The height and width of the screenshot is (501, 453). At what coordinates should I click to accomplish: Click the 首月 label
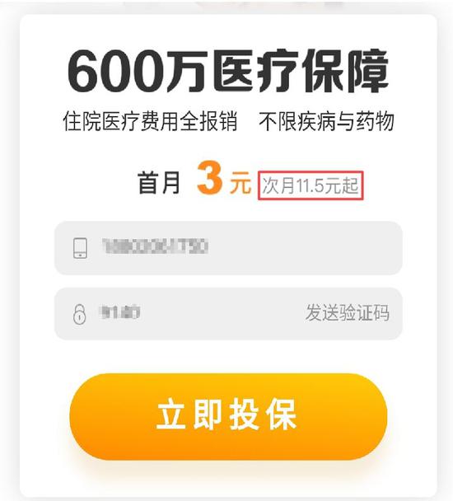159,183
